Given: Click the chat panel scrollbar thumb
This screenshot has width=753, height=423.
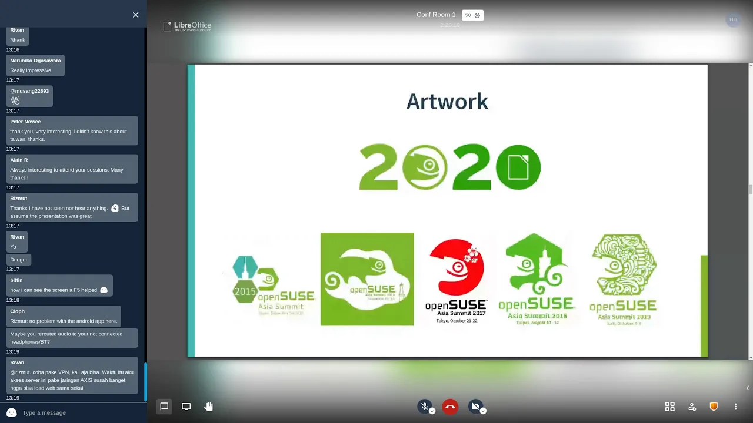Looking at the screenshot, I should pos(145,381).
